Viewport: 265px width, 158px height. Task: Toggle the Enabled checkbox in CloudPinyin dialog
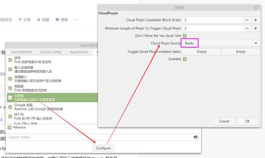click(x=185, y=59)
